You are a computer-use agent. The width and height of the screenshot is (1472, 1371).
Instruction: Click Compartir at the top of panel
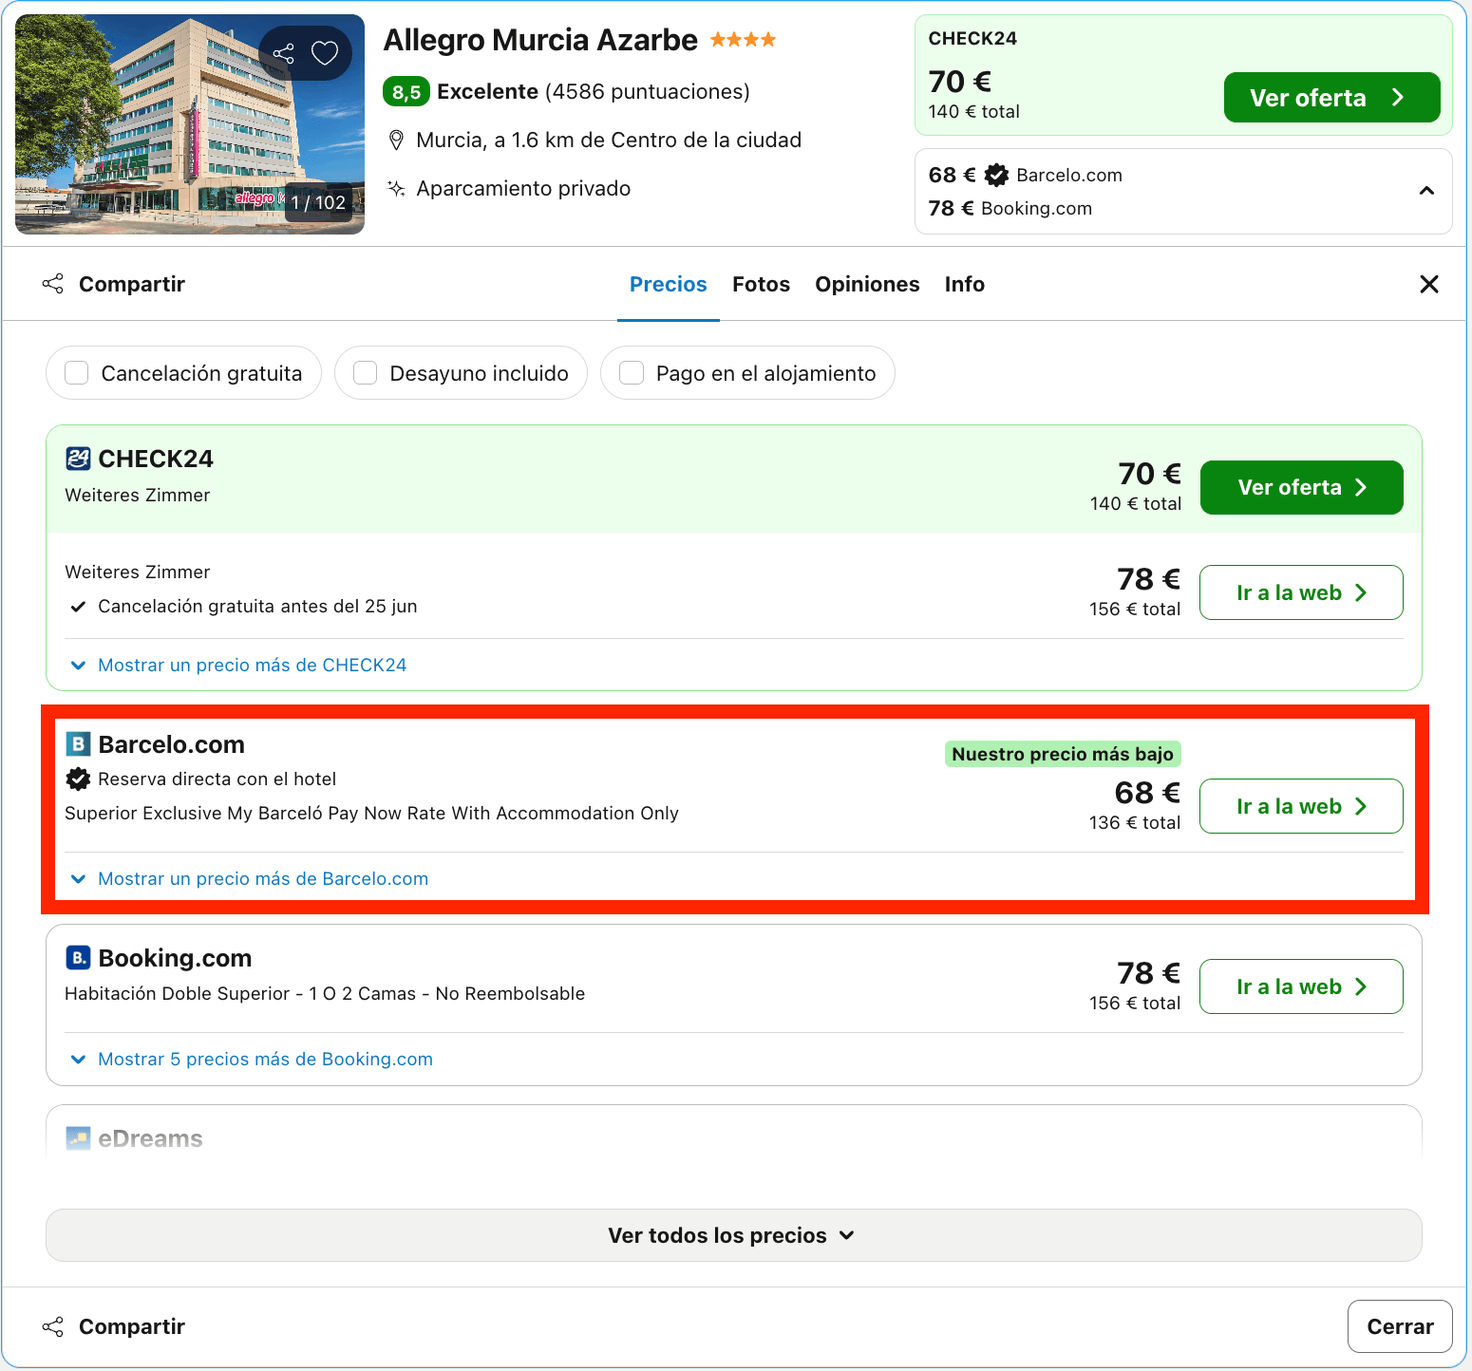(114, 284)
